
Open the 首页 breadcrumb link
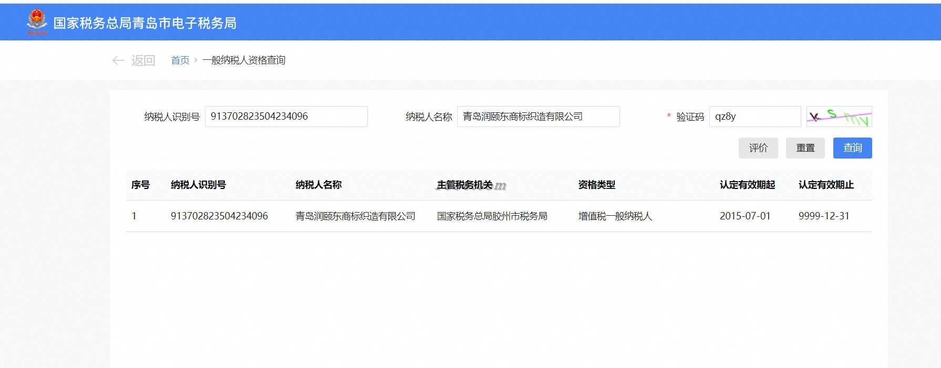180,60
